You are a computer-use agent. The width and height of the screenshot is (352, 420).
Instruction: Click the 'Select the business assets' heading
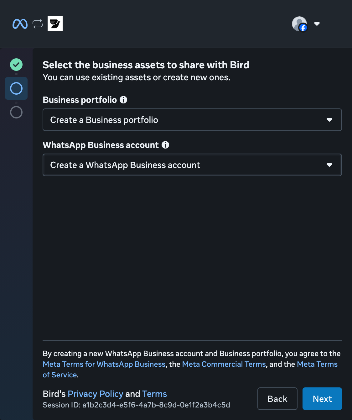(146, 65)
